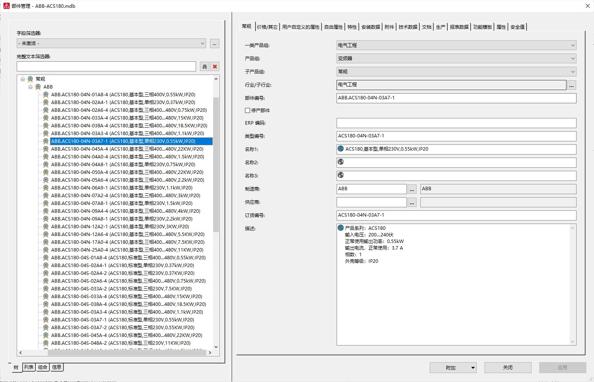
Task: Click the icon next to 常规 root node
Action: tap(30, 79)
